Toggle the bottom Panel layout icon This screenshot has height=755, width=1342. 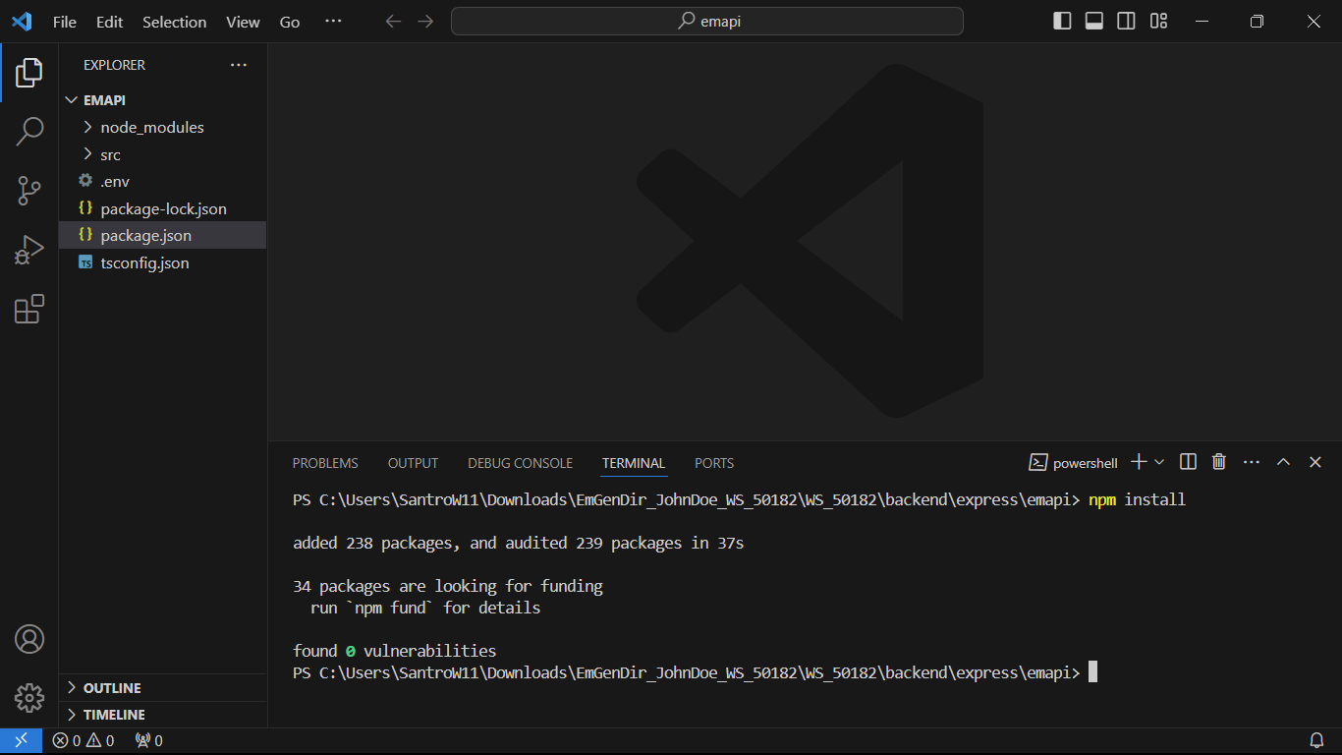1094,22
